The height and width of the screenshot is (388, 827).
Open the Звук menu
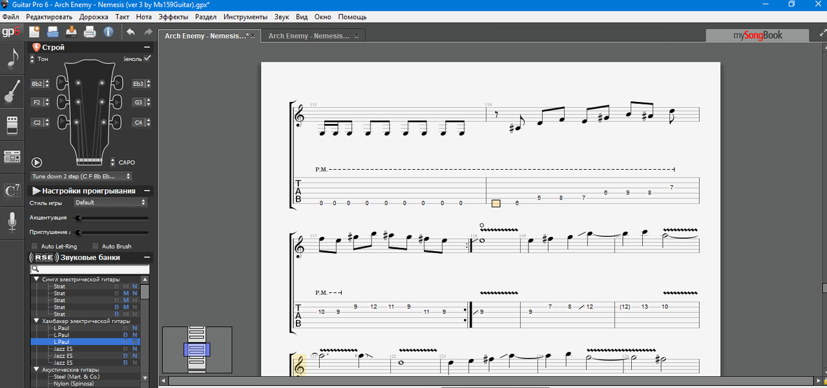(x=282, y=17)
